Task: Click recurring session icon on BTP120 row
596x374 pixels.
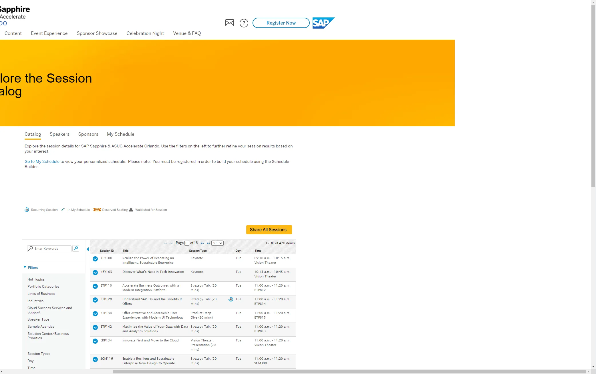Action: (231, 299)
